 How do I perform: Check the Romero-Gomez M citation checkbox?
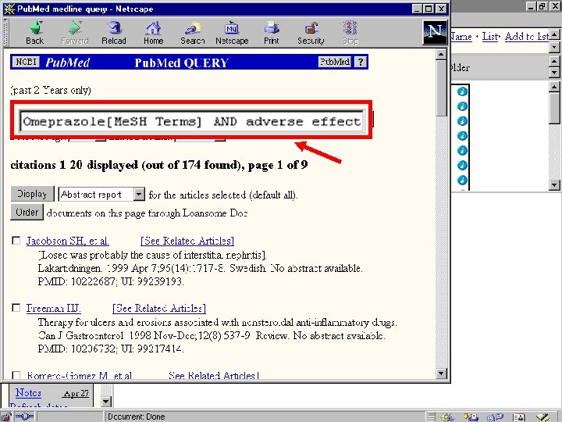click(16, 375)
